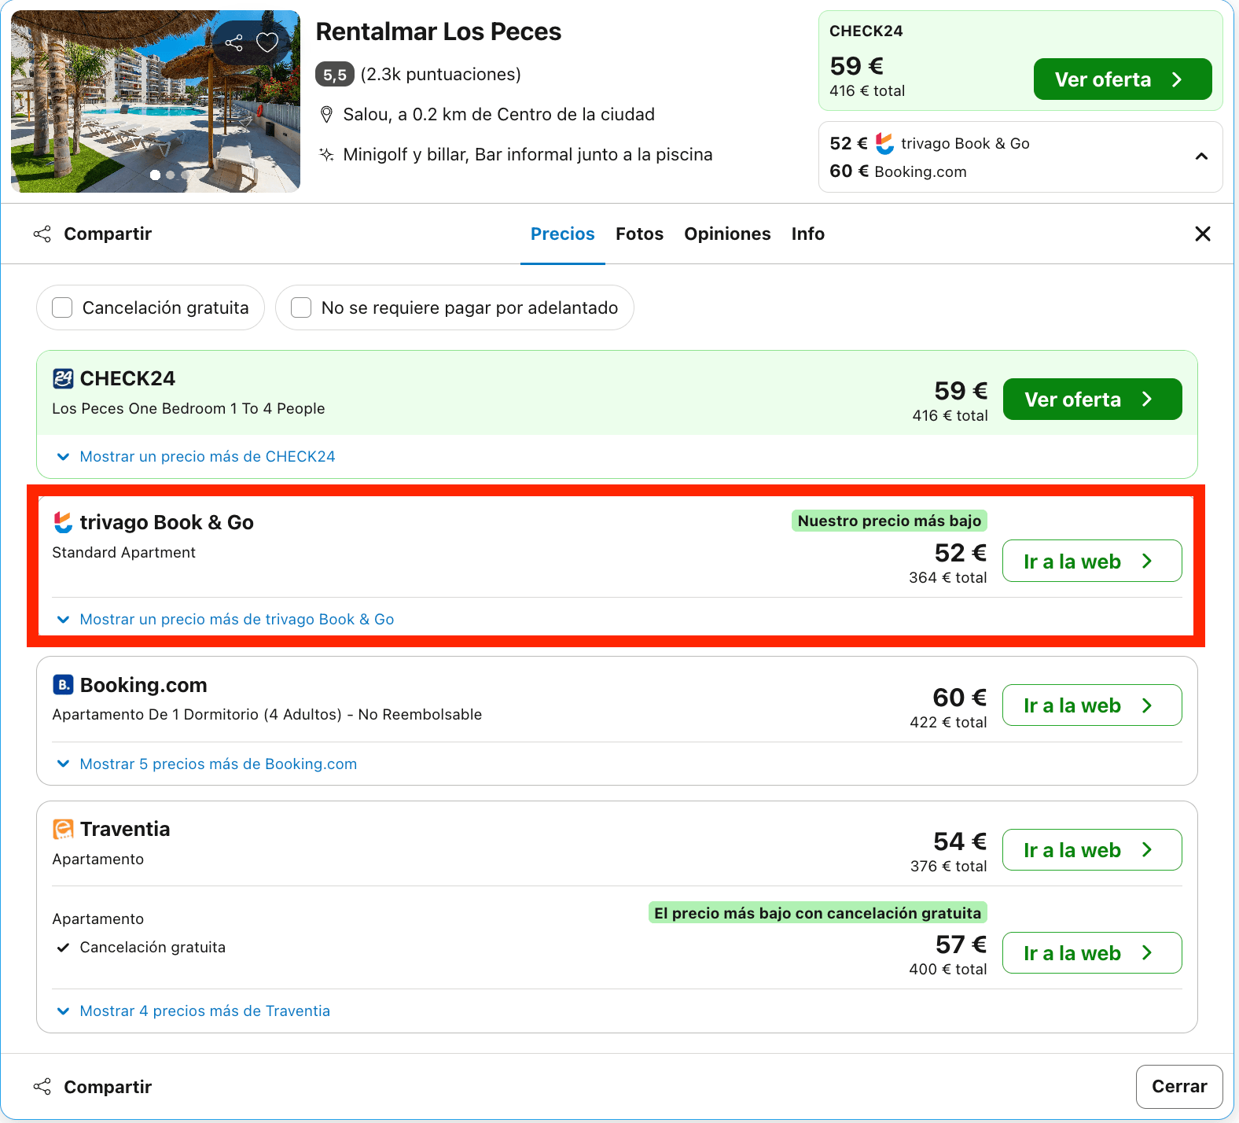Click Booking.com 60 € in top summary
Screen dimensions: 1239x1123
pos(898,171)
